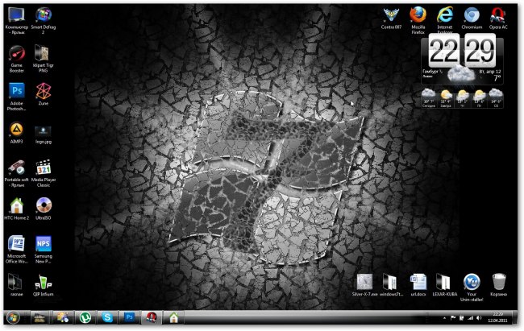Click the current temperature 7° on weather widget
Viewport: 524px width, 331px height.
pos(497,78)
